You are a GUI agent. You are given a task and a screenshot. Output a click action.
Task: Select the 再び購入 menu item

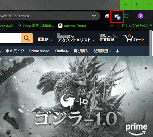coord(81,51)
